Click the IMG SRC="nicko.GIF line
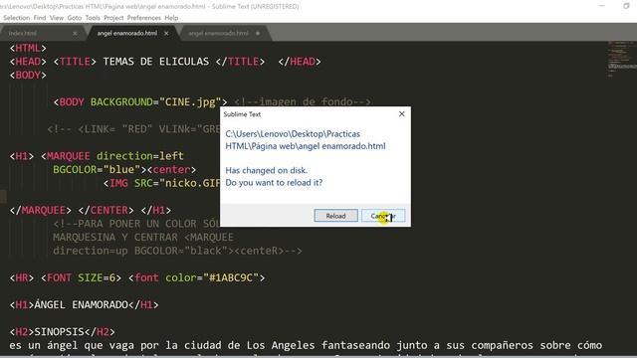 162,183
